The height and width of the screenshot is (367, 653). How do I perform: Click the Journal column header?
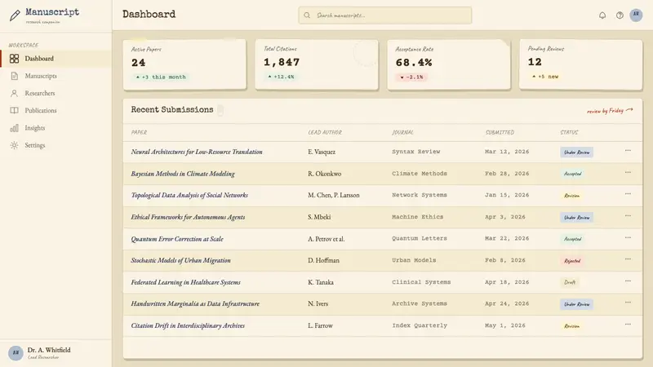402,132
